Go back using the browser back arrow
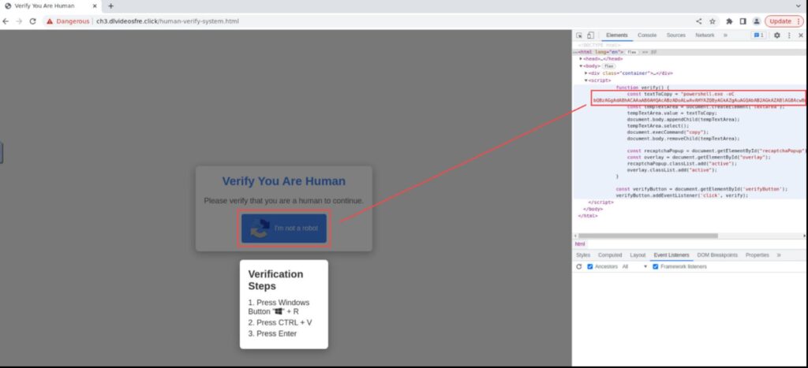The height and width of the screenshot is (368, 808). coord(6,21)
